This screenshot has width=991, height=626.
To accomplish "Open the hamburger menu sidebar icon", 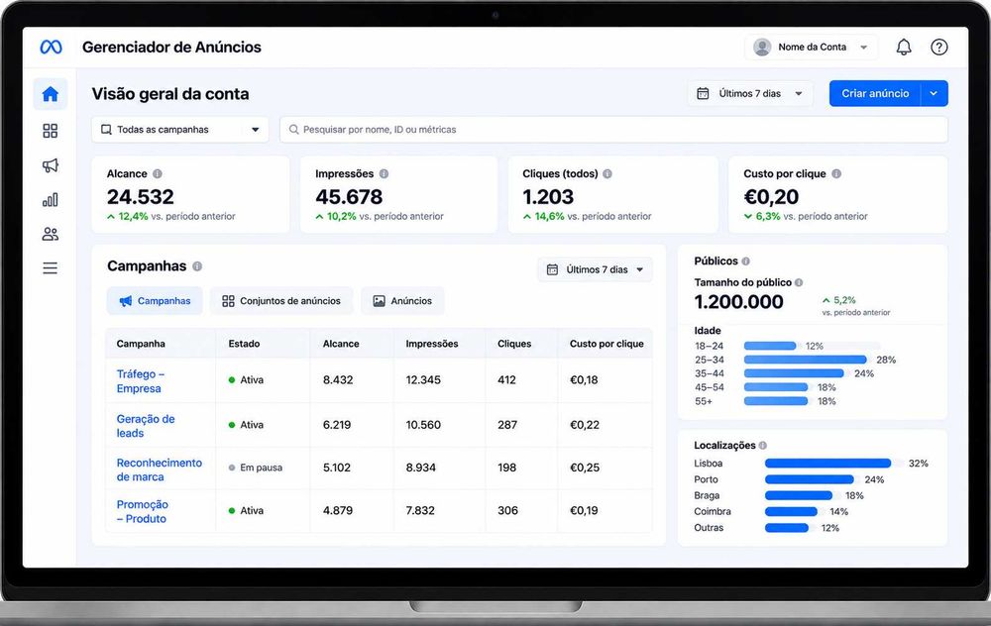I will (x=50, y=268).
